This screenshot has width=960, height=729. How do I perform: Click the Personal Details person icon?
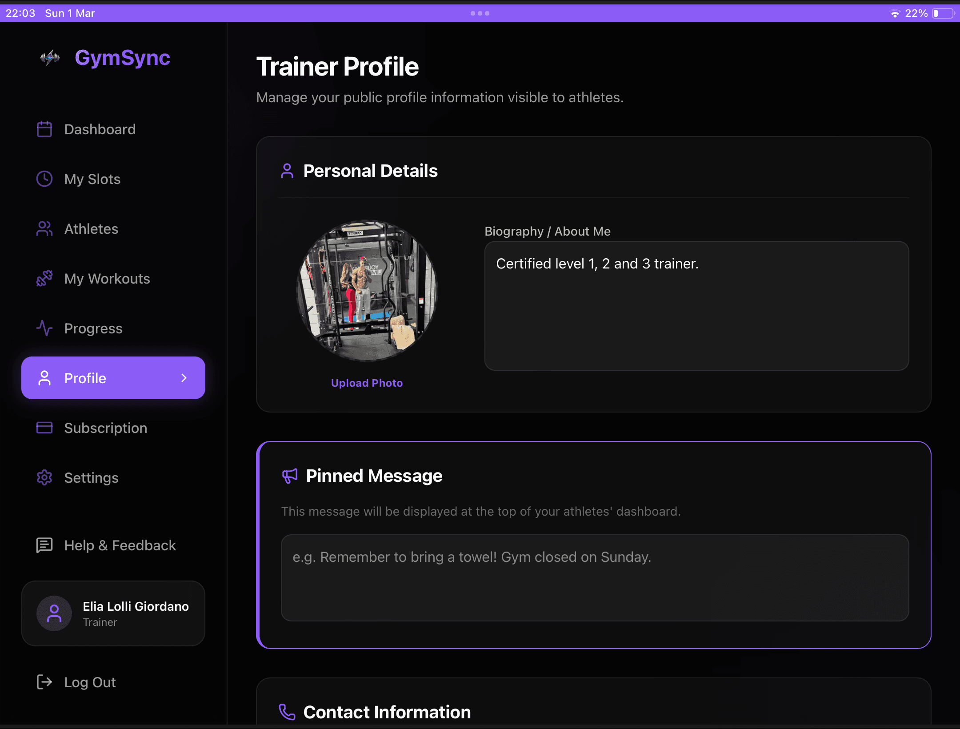coord(287,170)
